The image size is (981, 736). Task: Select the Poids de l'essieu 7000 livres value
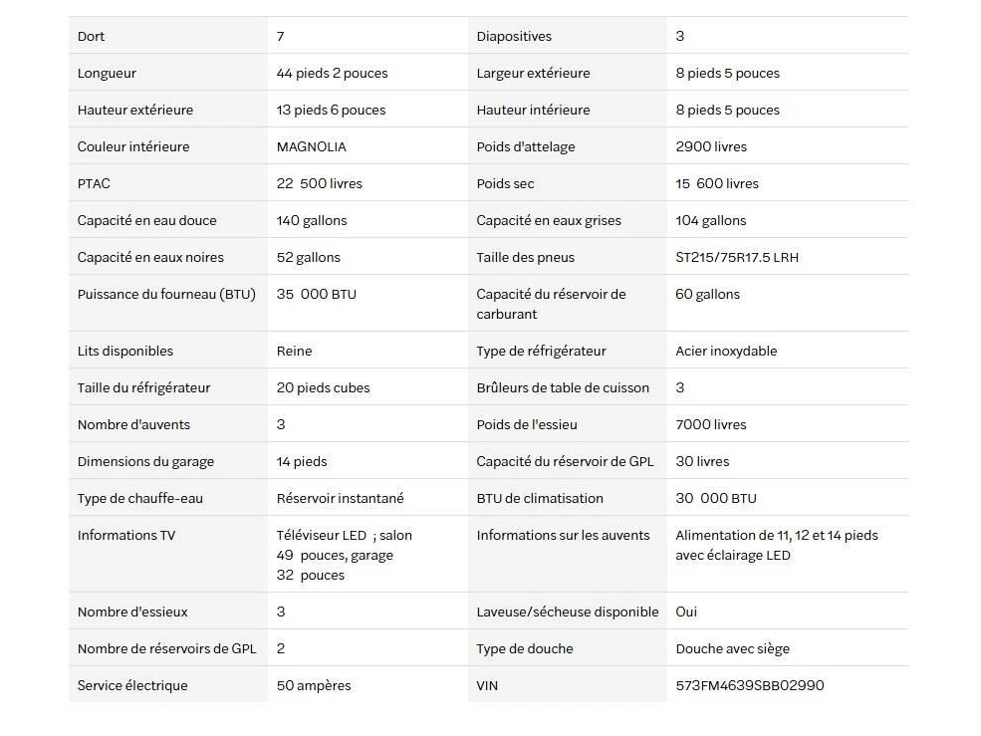711,424
